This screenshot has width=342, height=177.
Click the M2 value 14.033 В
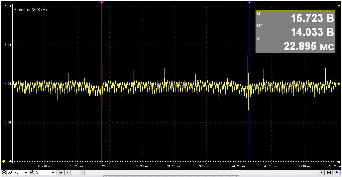click(312, 32)
